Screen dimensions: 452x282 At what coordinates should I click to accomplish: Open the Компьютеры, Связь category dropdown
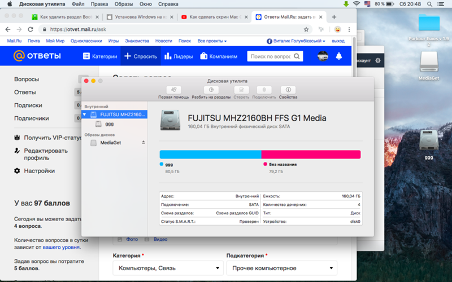168,268
